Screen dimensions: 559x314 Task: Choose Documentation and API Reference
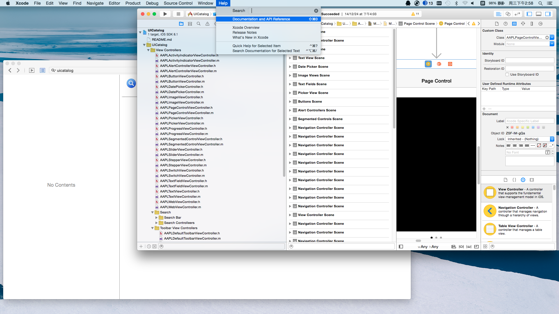[x=268, y=19]
